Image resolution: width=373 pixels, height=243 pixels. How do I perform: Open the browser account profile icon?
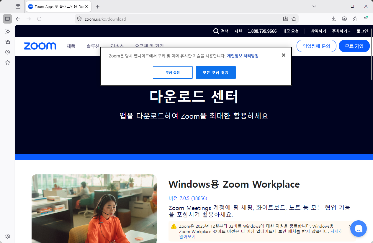click(x=344, y=19)
